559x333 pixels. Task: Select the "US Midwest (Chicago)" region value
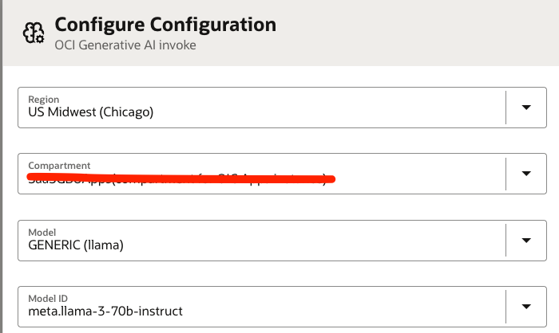[90, 112]
